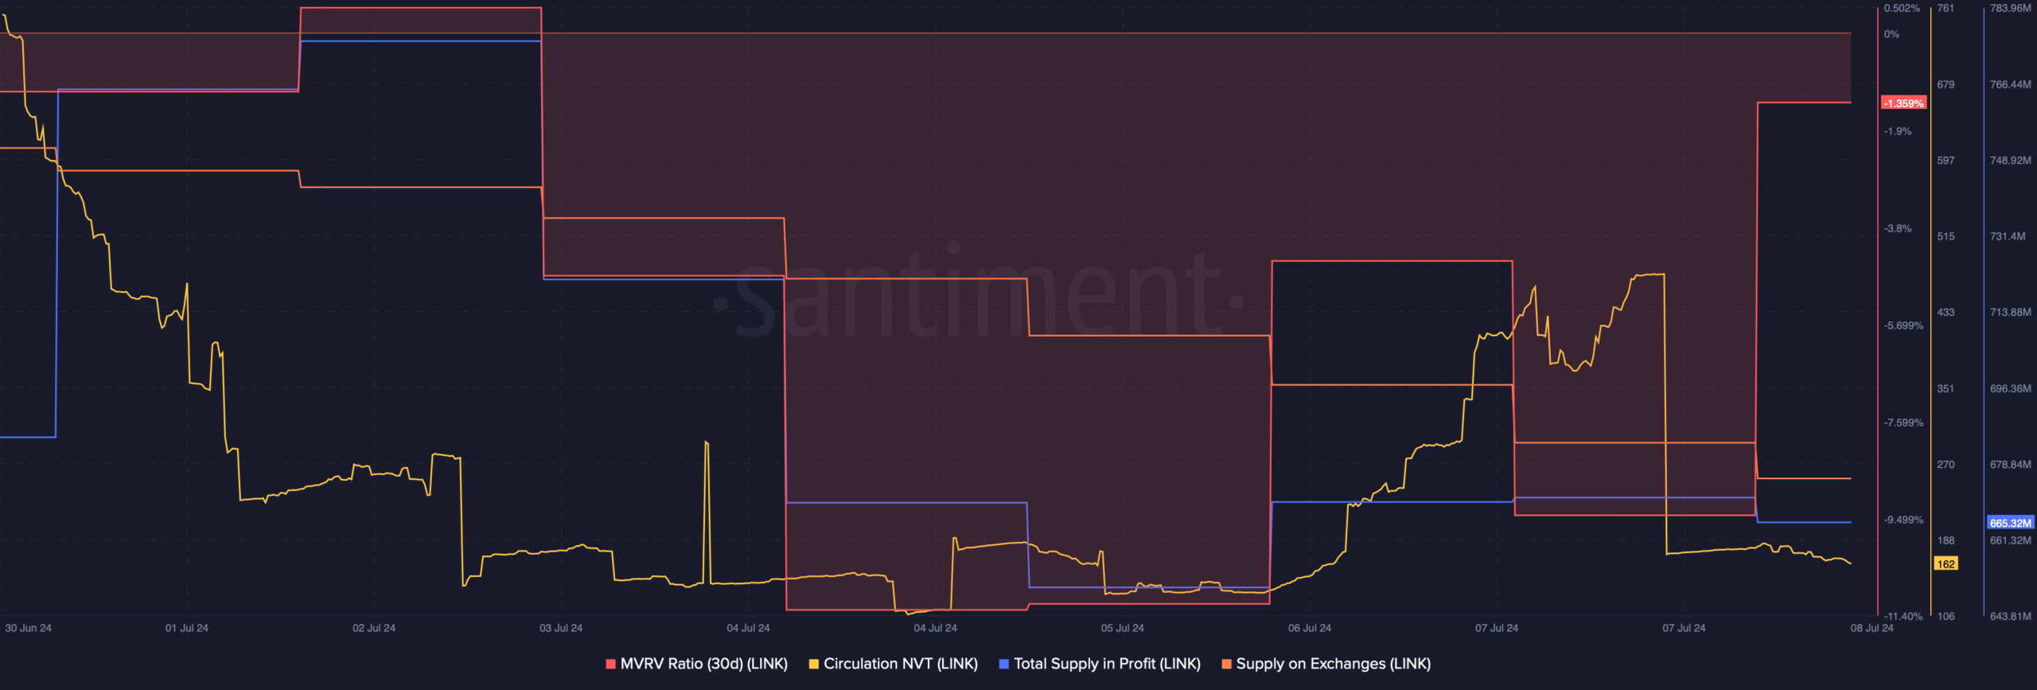Click the 0% axis value
2037x690 pixels.
coord(1891,34)
